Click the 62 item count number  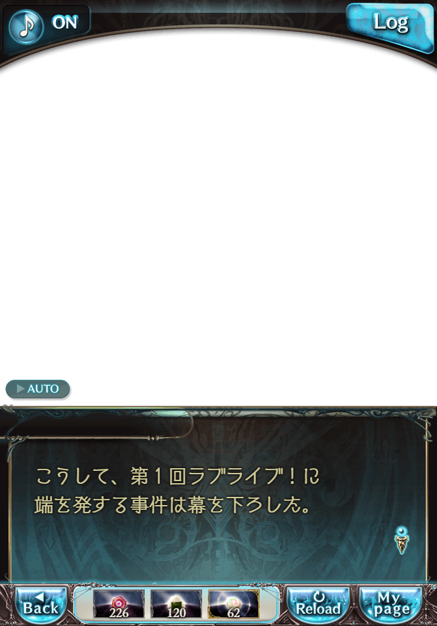[234, 612]
